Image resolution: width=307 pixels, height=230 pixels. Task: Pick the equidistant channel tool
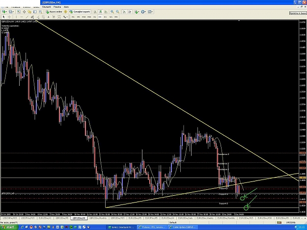coord(32,17)
